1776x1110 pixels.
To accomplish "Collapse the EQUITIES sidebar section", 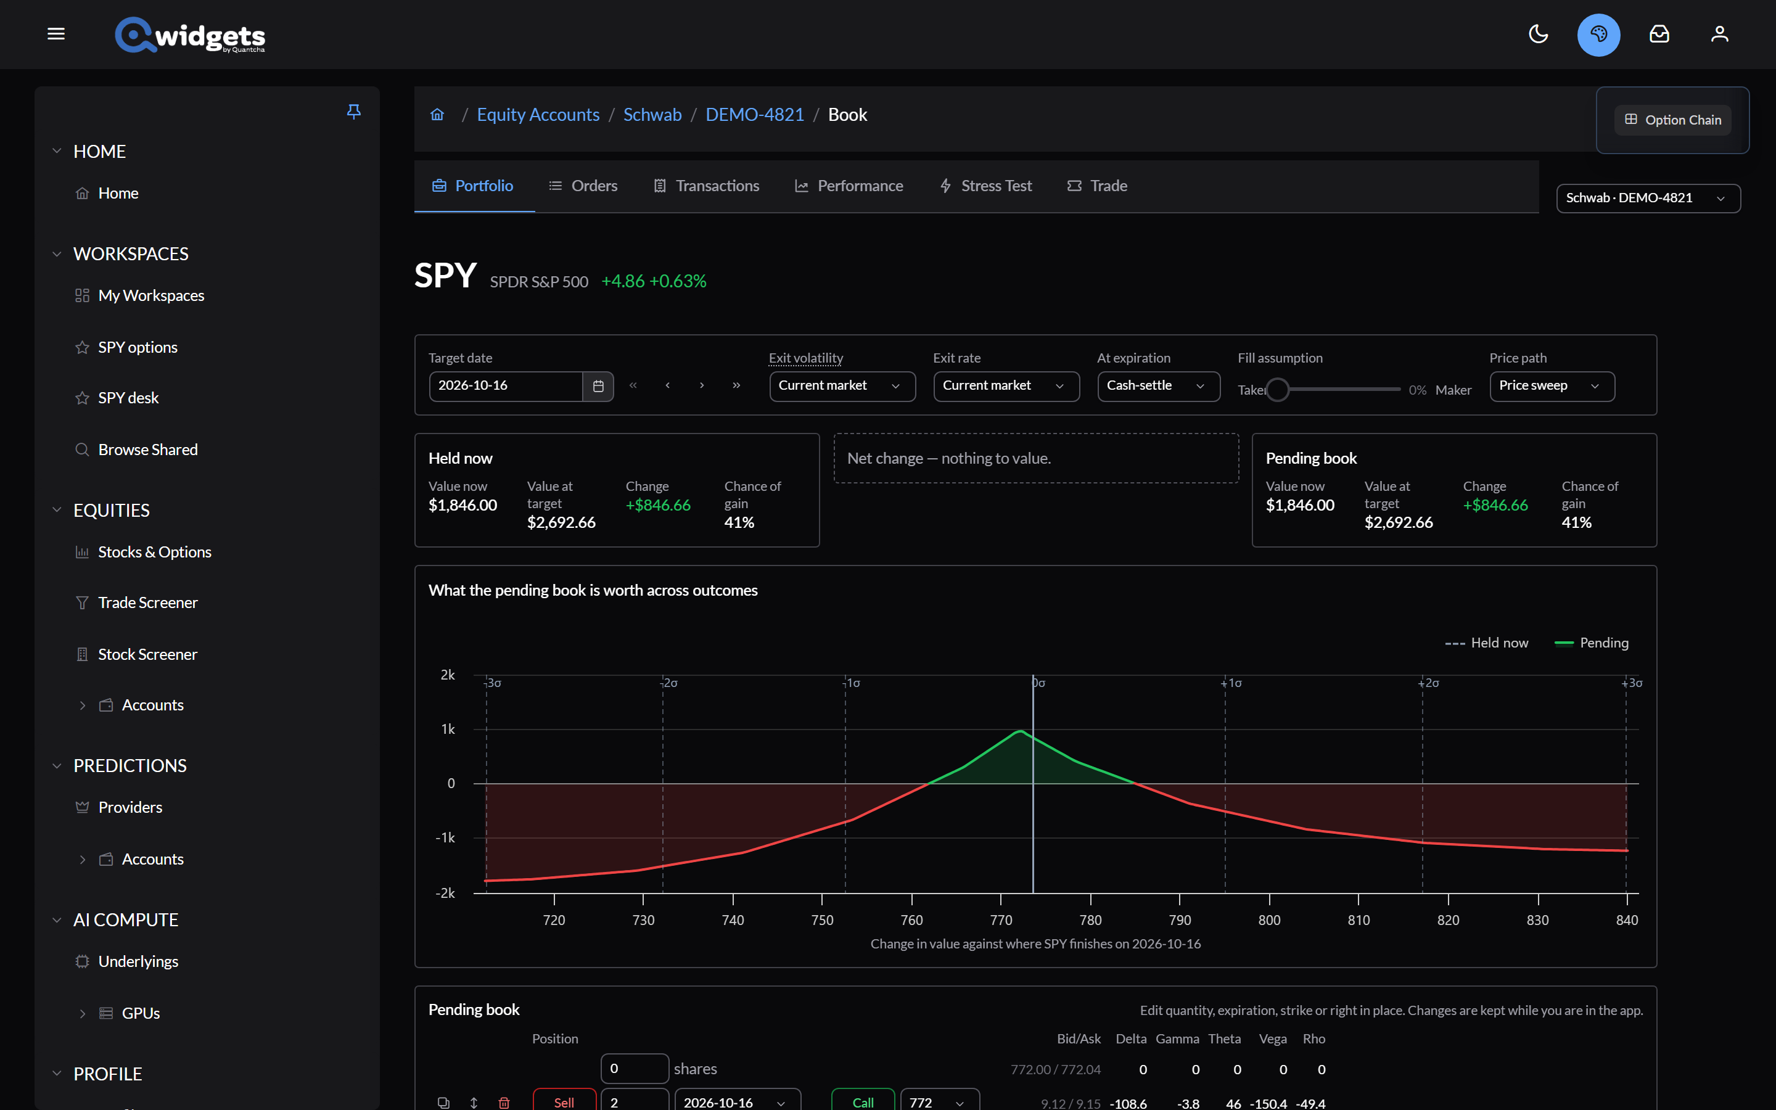I will tap(57, 510).
